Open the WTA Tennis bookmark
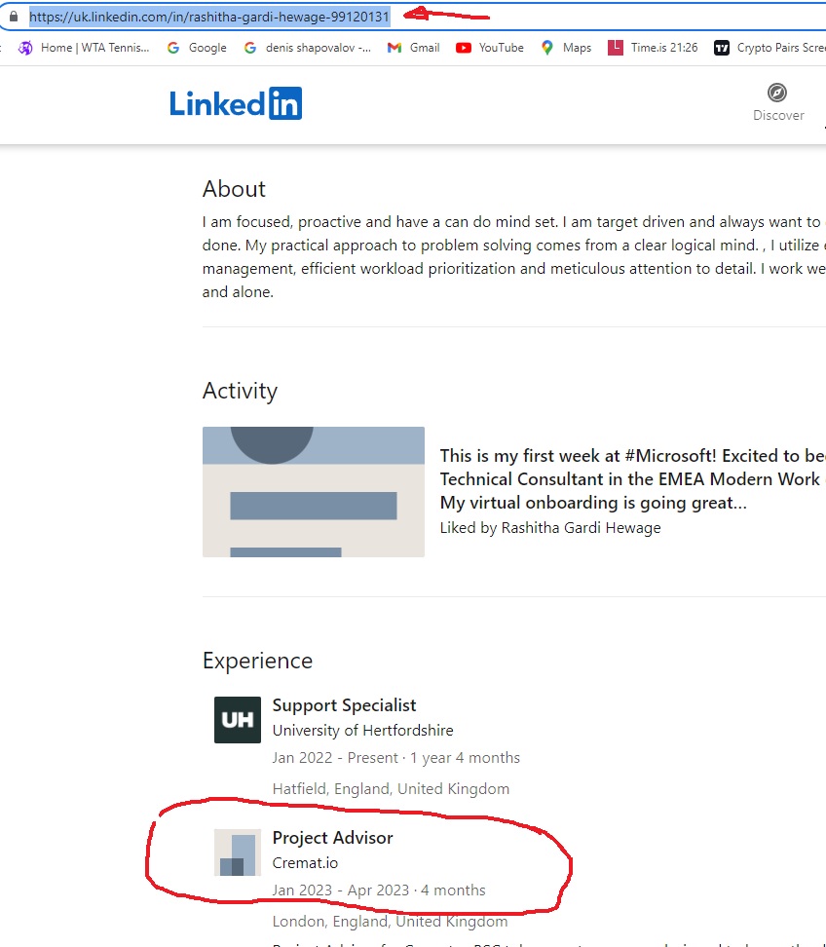 85,48
